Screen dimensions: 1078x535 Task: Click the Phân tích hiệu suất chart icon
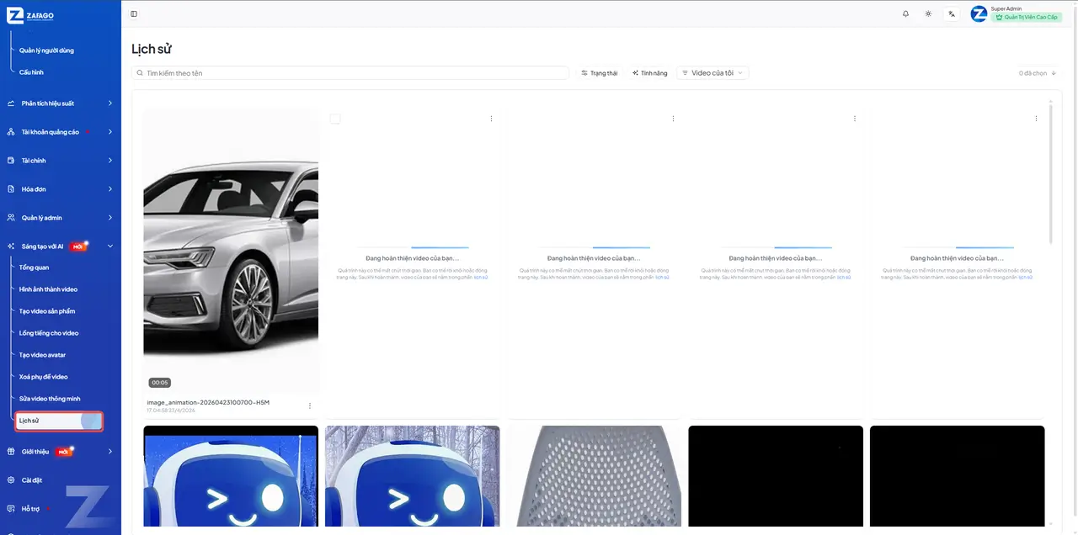(11, 103)
